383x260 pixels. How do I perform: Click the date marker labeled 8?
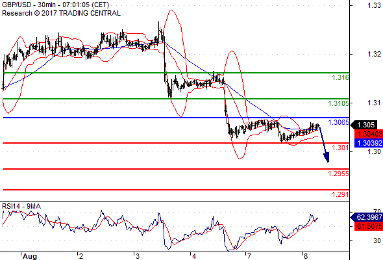click(306, 256)
